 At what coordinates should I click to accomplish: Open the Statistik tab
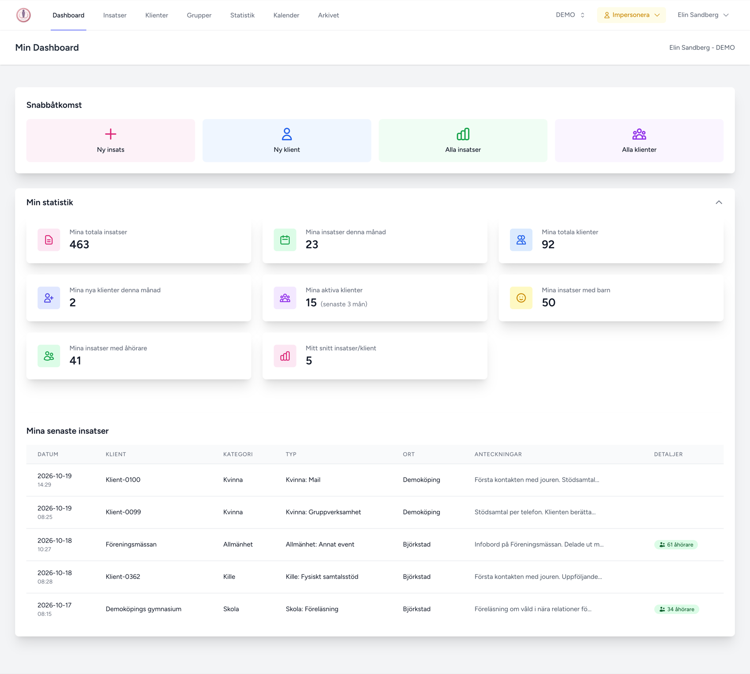coord(242,15)
